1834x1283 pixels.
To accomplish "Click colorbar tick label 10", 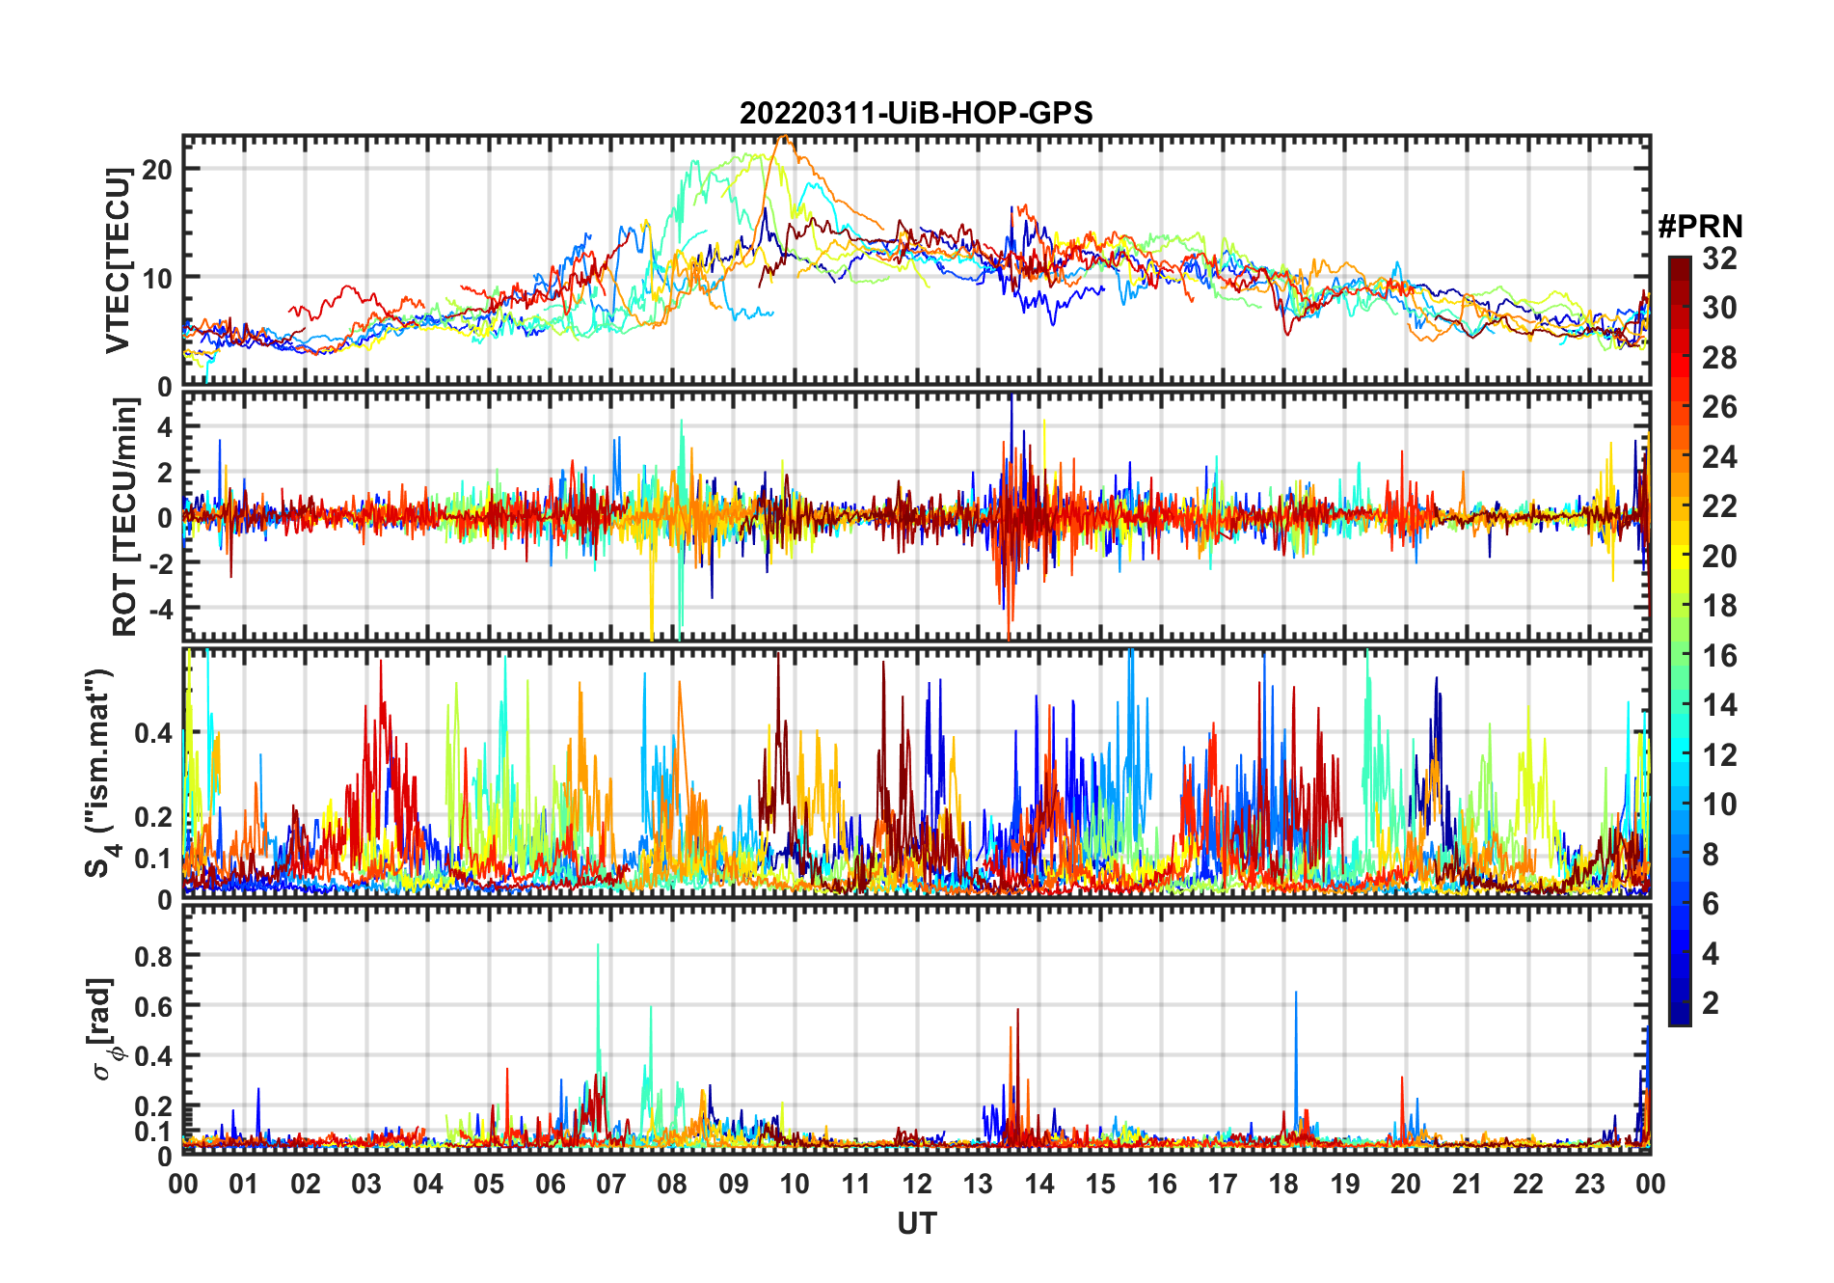I will tap(1719, 805).
